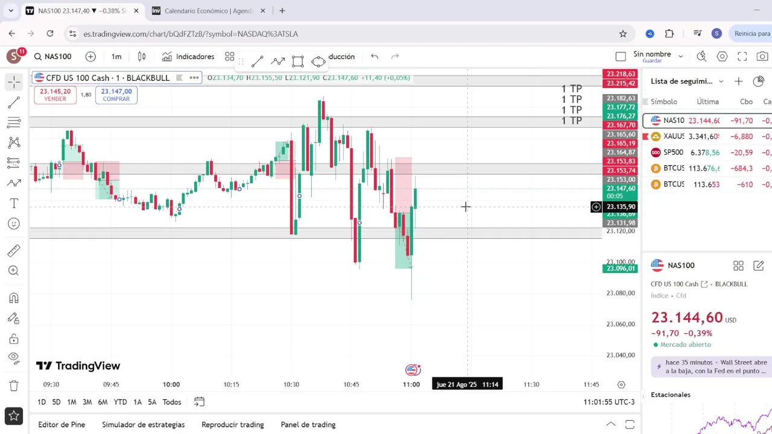The width and height of the screenshot is (772, 434).
Task: Open symbol search NAS100
Action: [x=52, y=57]
